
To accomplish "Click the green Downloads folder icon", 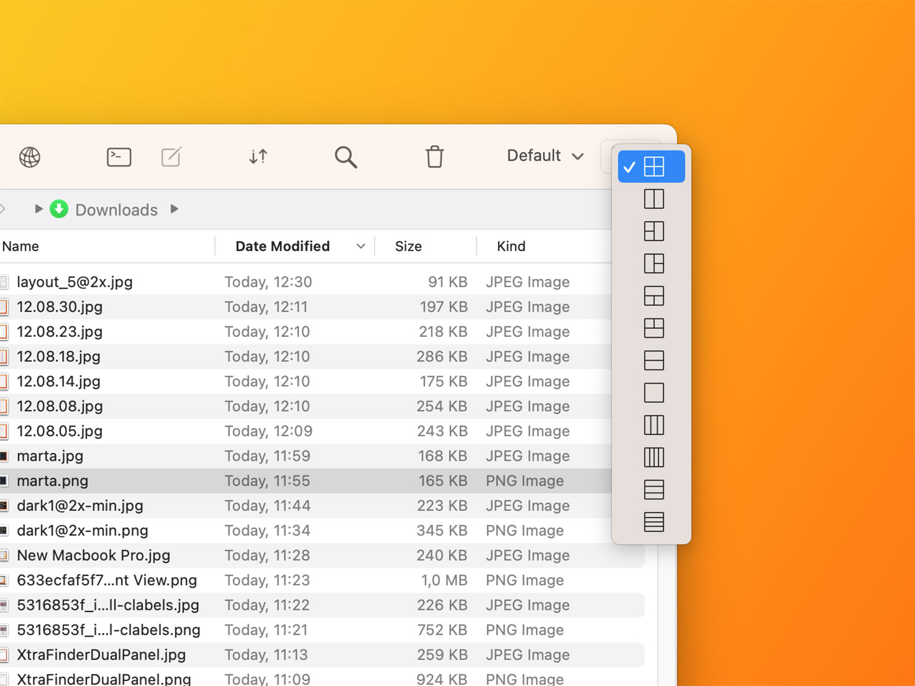I will [59, 209].
